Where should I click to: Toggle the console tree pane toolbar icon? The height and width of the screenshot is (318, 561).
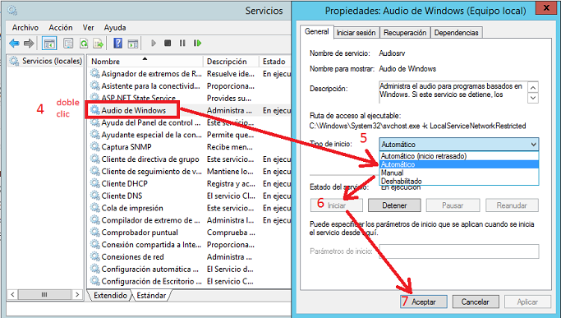[49, 44]
